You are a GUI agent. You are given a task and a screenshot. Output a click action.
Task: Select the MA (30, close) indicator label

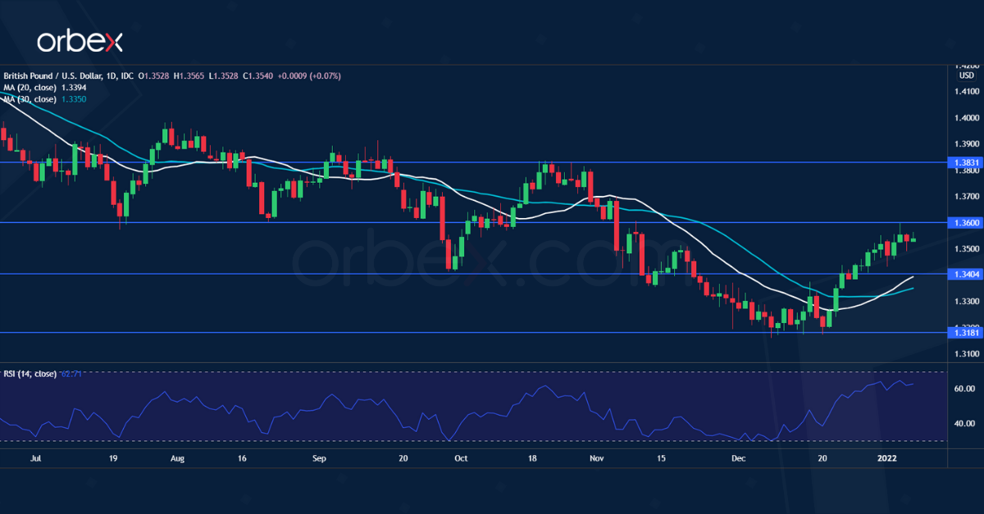point(29,98)
